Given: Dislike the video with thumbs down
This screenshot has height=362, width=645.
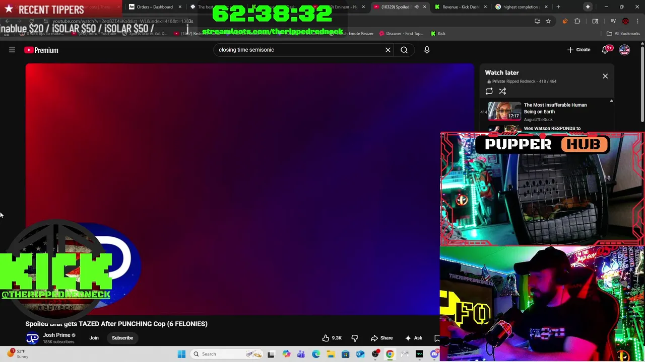Looking at the screenshot, I should tap(355, 338).
